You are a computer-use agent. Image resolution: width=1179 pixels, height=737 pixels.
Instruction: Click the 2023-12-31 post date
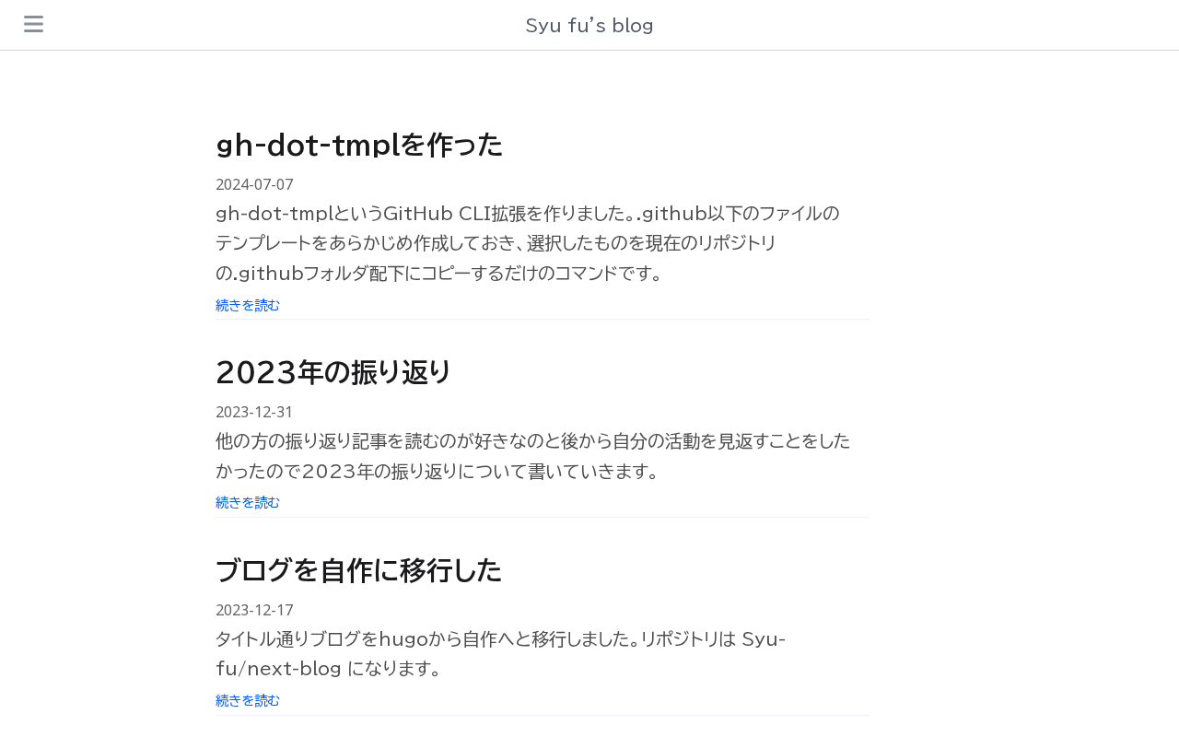click(254, 412)
